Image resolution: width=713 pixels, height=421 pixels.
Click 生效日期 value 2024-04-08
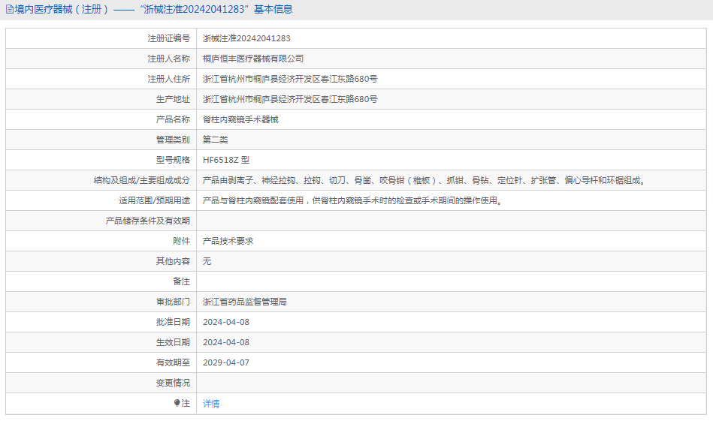226,342
